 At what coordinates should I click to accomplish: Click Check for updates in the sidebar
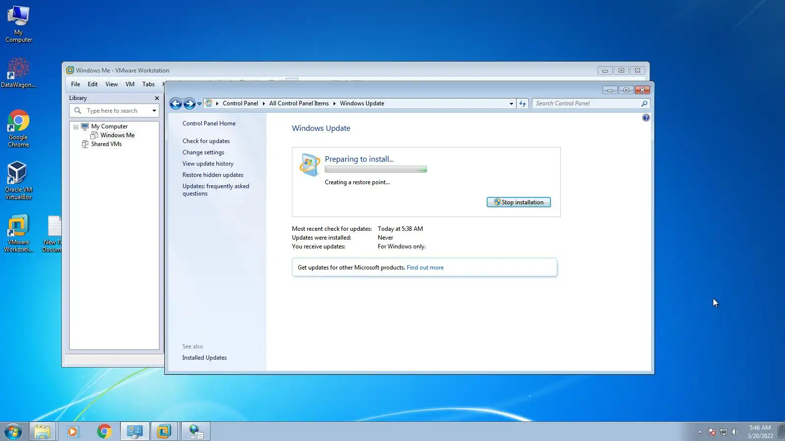coord(206,141)
